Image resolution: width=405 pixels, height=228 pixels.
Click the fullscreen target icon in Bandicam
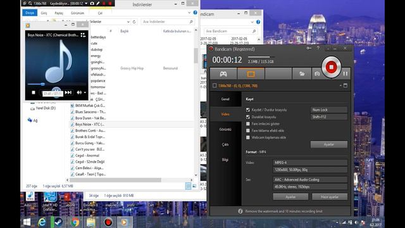[x=346, y=85]
